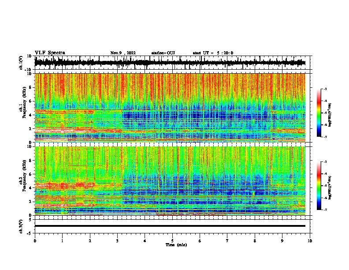Click the log(PSD) label beside the ch.1 color bar

[x=330, y=115]
